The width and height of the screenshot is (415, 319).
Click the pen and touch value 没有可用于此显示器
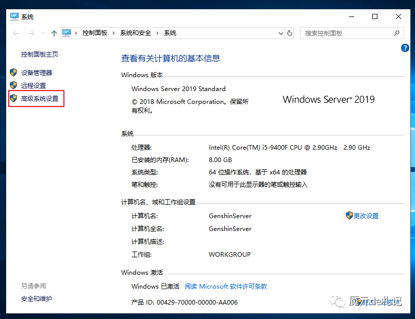pyautogui.click(x=258, y=184)
